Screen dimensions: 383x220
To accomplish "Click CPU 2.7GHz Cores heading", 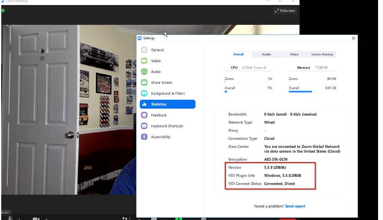I will (x=248, y=68).
